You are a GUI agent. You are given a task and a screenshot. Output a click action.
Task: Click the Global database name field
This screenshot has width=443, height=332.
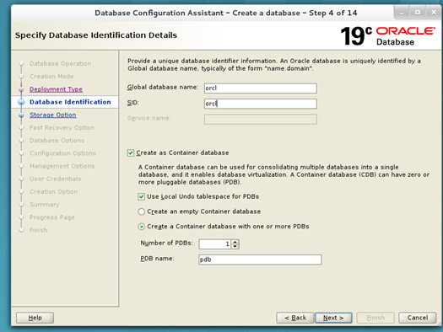[260, 88]
